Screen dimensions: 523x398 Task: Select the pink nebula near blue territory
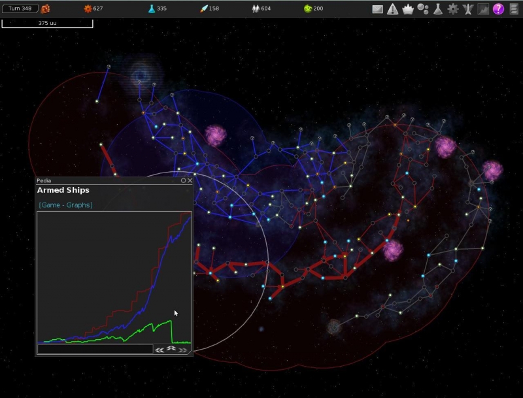coord(216,135)
